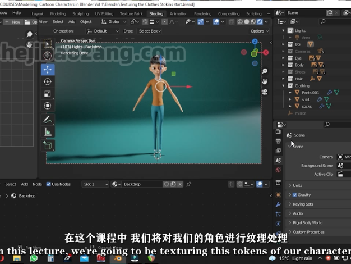Click the New image button
The height and width of the screenshot is (264, 351).
[13, 22]
